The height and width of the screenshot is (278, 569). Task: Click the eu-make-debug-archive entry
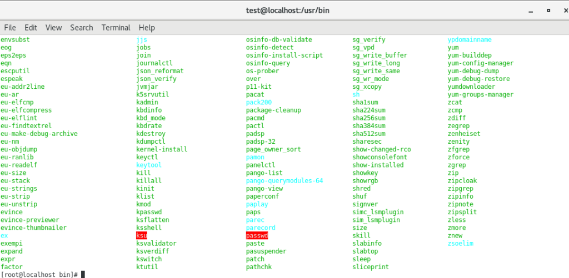point(39,134)
